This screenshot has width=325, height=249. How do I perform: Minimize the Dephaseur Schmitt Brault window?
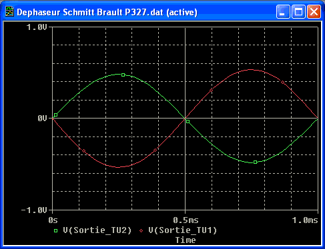pos(283,11)
